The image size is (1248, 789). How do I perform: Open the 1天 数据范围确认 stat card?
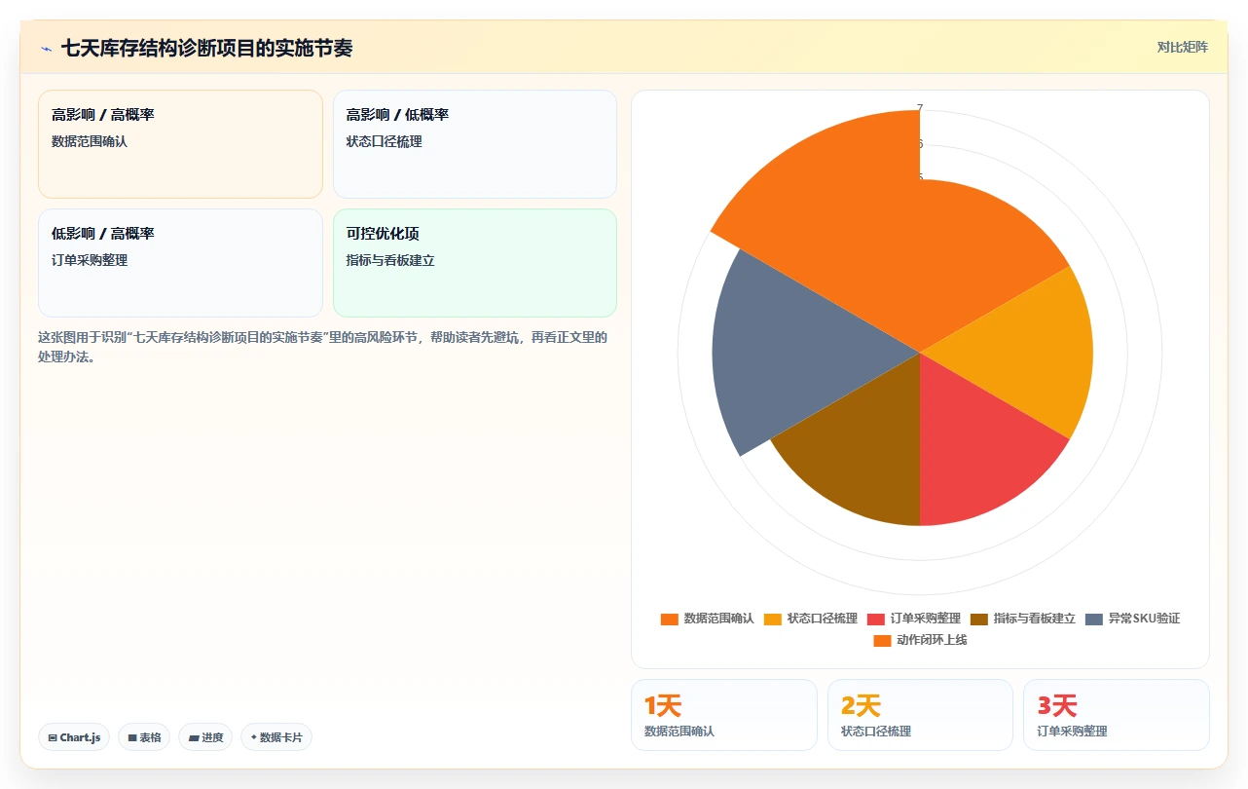point(724,715)
